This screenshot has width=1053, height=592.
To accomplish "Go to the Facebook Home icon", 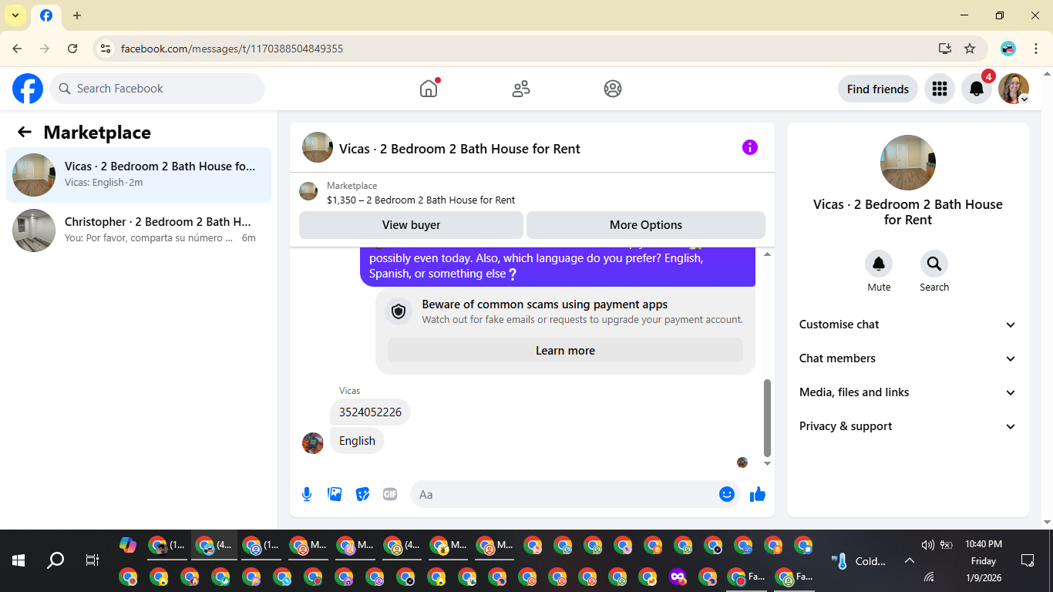I will click(429, 89).
